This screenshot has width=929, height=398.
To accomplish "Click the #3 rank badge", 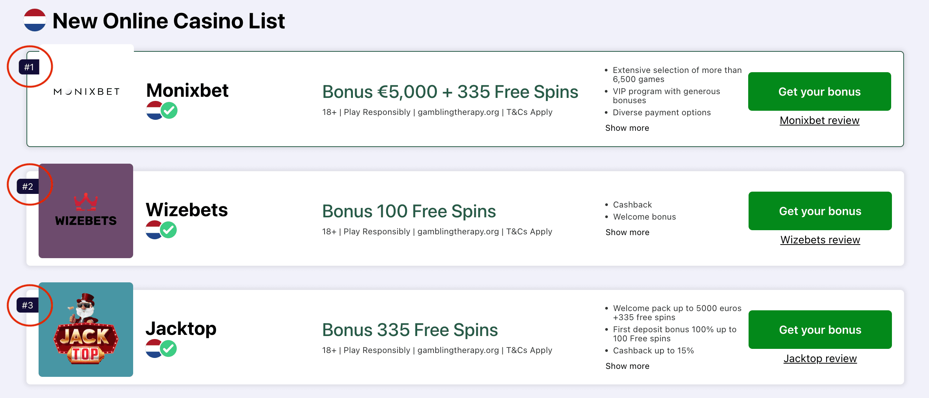I will pyautogui.click(x=28, y=305).
